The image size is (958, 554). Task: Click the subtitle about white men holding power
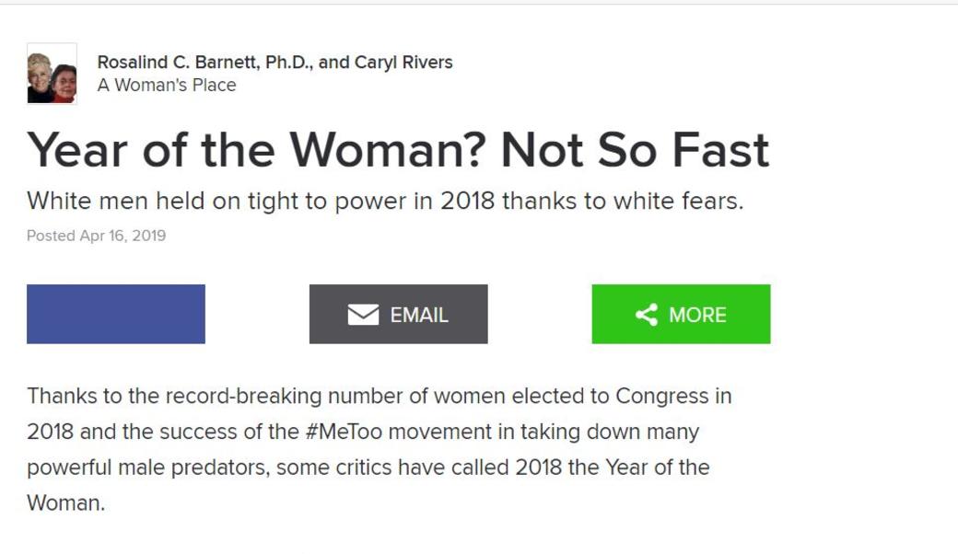click(384, 201)
